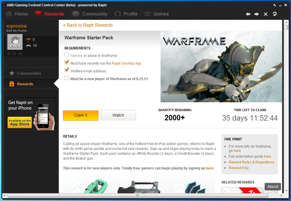Click the vertical scrollbar down arrow
Screen dimensions: 291x201
[x=286, y=191]
